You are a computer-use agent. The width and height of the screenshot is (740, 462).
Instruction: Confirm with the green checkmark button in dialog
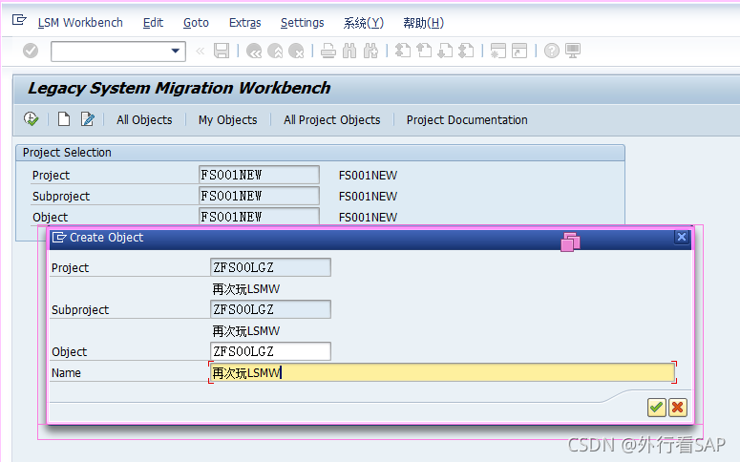click(657, 408)
